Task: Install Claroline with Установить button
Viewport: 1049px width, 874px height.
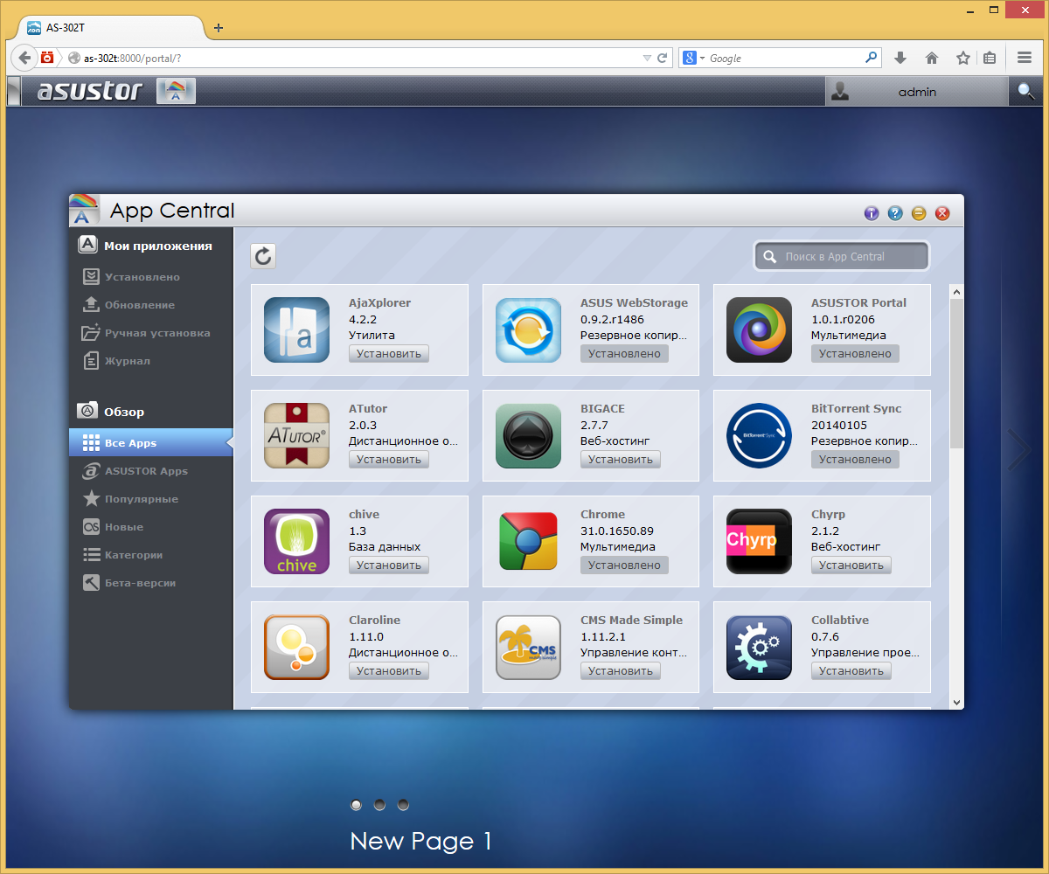Action: click(389, 670)
